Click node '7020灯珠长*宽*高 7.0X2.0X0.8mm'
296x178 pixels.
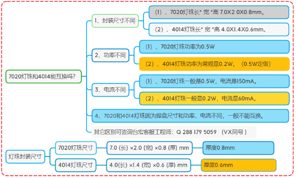(219, 12)
